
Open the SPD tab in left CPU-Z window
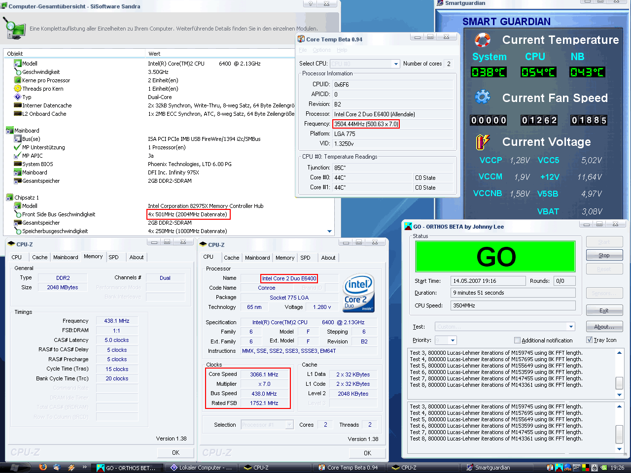[114, 257]
